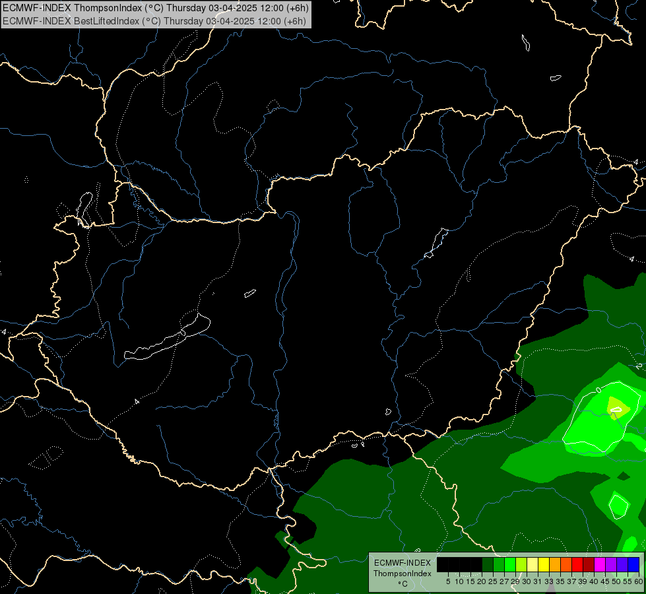Select the bright green 27-29 legend swatch
This screenshot has width=646, height=594.
click(x=510, y=564)
